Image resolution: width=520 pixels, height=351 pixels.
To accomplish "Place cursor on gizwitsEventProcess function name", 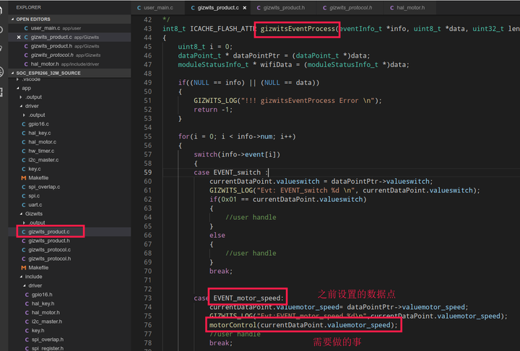I will point(298,29).
